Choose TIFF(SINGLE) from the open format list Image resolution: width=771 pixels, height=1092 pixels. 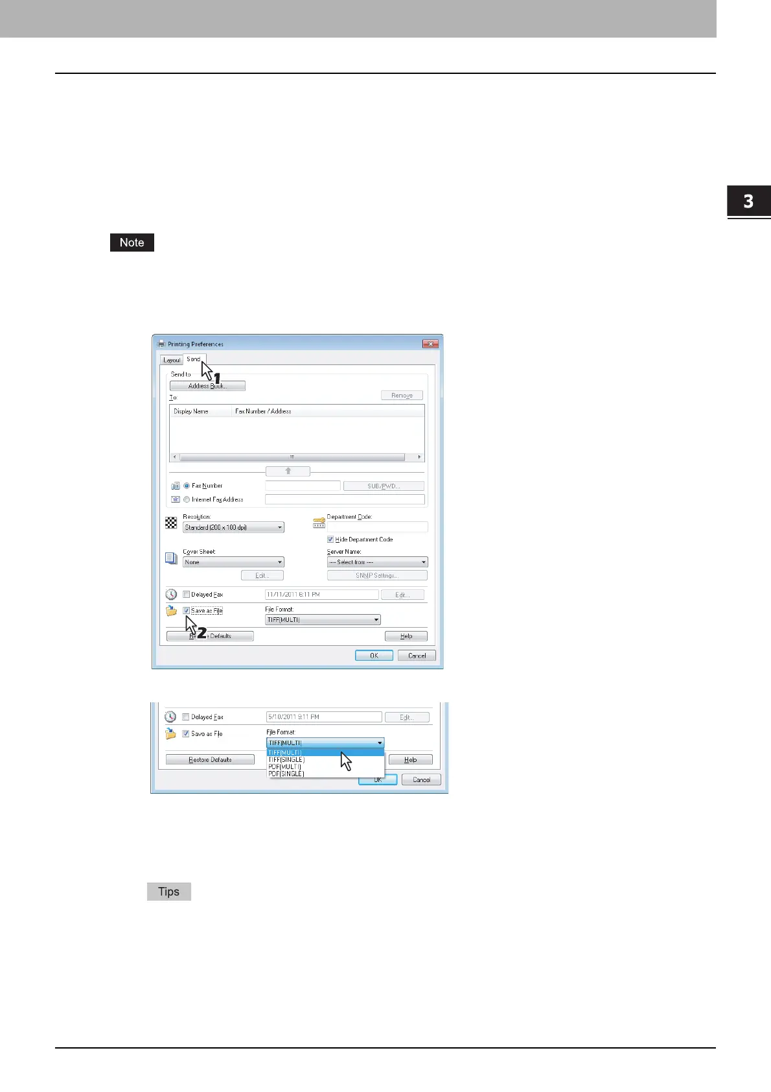click(x=325, y=759)
